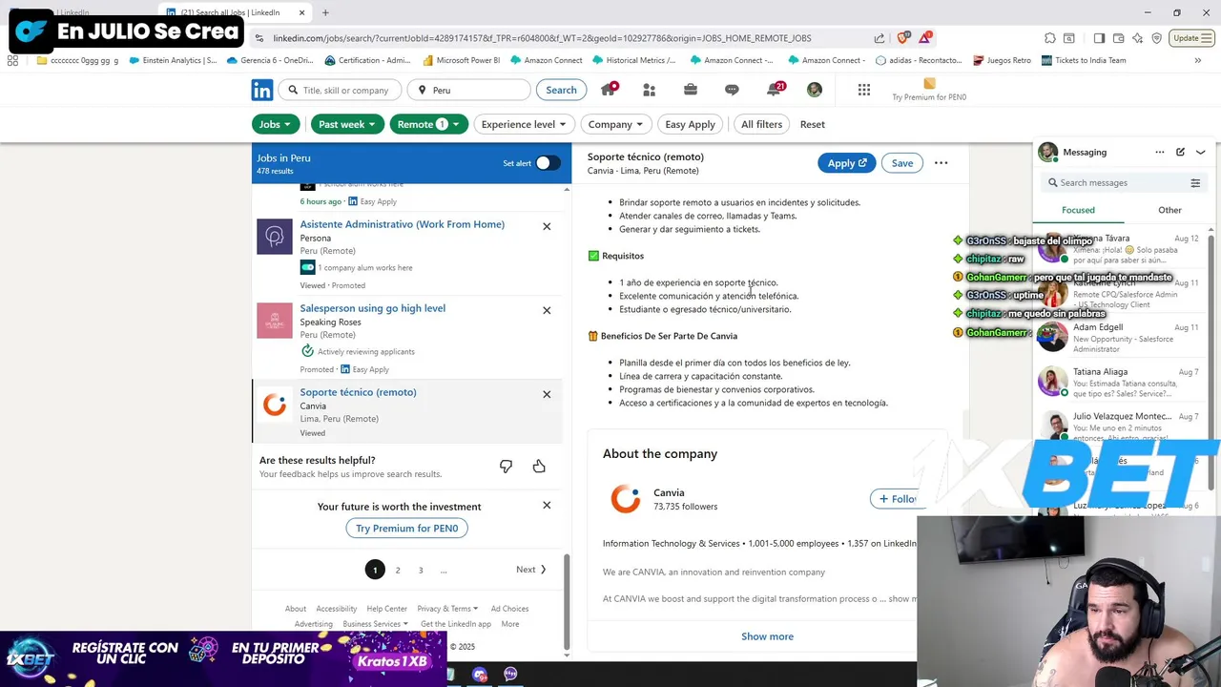
Task: Open LinkedIn home via the logo
Action: pos(262,90)
